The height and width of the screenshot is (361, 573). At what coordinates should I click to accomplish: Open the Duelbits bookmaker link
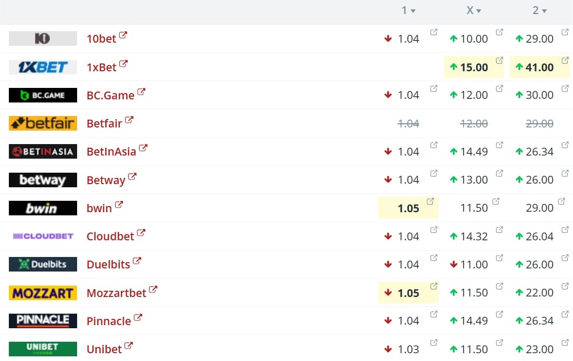tap(108, 264)
